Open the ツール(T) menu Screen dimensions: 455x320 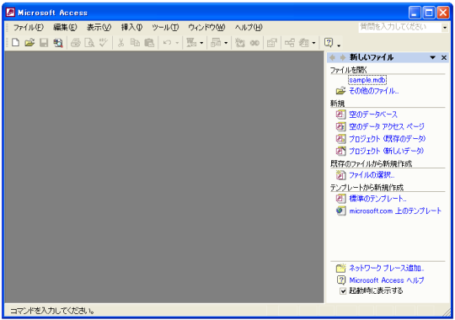click(165, 27)
